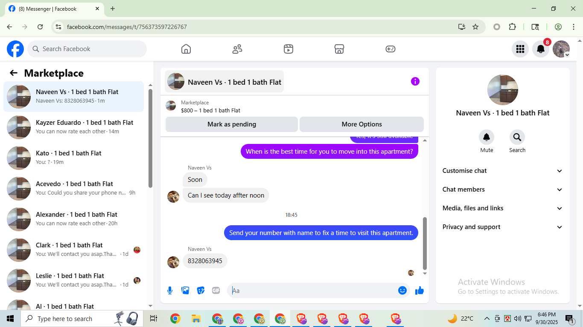
Task: Open the Friends icon in top navigation
Action: tap(237, 49)
